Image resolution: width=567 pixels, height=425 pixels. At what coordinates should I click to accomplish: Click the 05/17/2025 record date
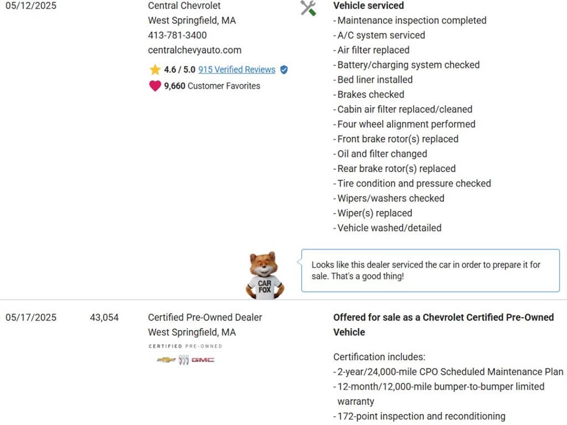coord(31,317)
